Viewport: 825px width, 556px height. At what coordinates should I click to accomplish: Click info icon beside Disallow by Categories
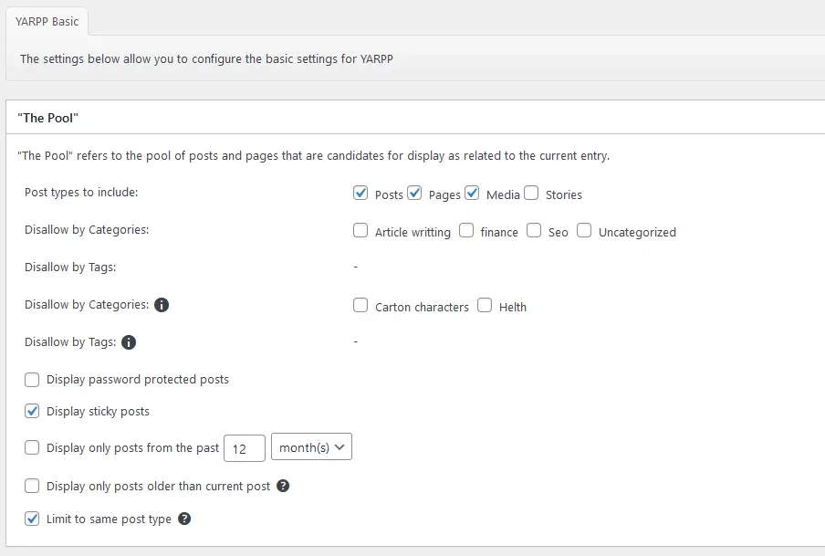[162, 305]
